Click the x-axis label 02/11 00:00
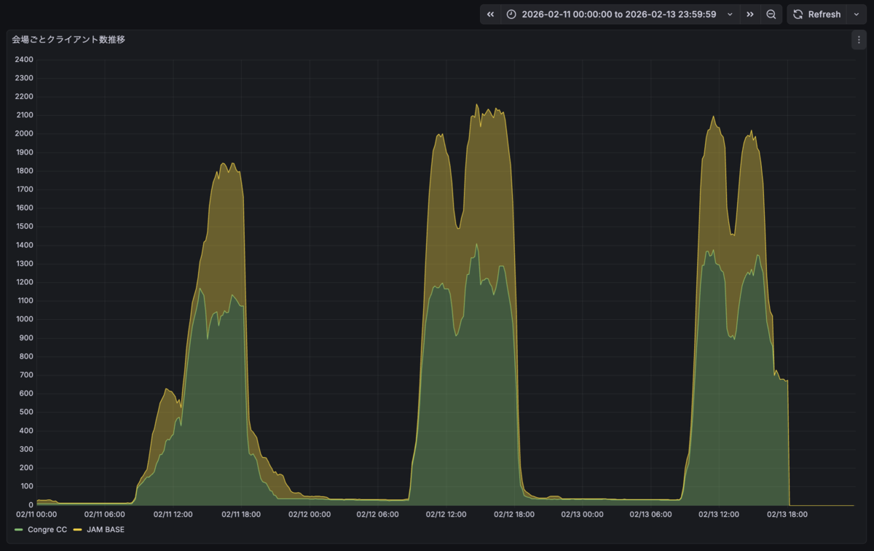Image resolution: width=874 pixels, height=551 pixels. pyautogui.click(x=36, y=514)
